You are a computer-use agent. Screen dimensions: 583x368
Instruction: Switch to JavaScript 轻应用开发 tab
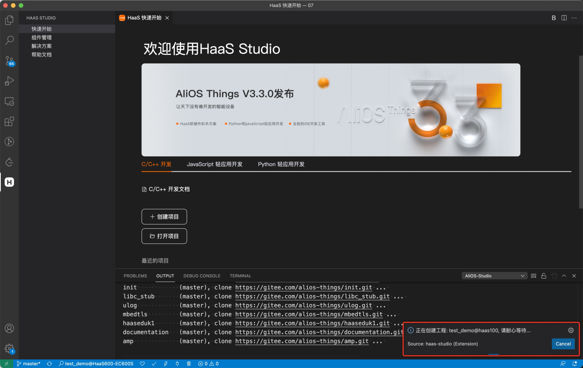point(214,164)
